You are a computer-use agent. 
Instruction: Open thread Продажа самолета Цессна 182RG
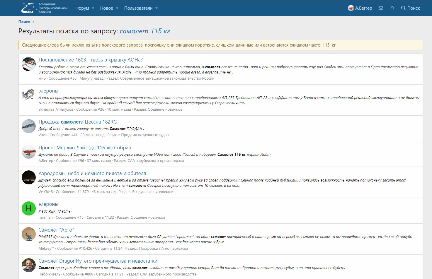[78, 122]
